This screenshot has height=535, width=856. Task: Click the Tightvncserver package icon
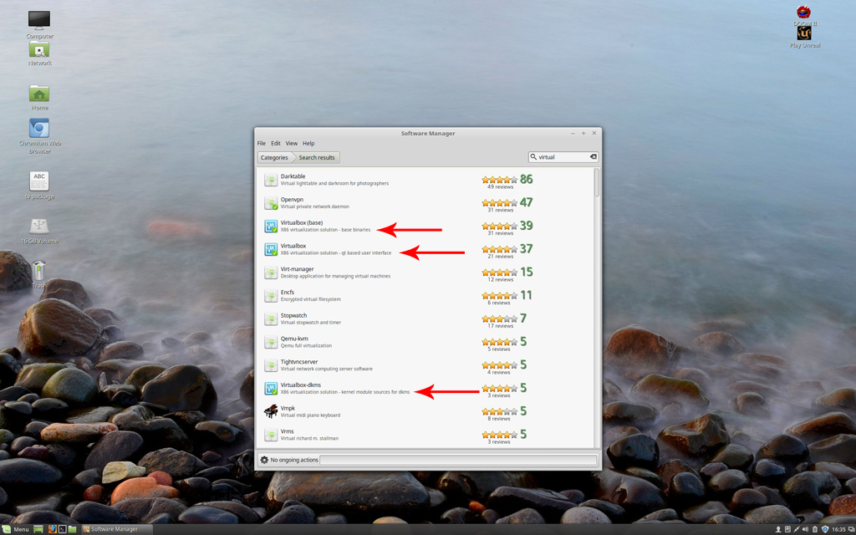click(271, 365)
